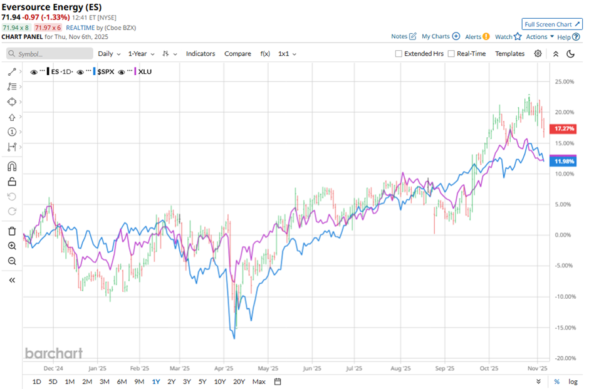
Task: Enable the Extended Hrs checkbox
Action: [x=399, y=54]
